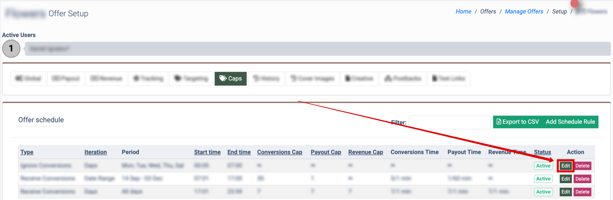Navigate to Home via breadcrumb

tap(463, 12)
